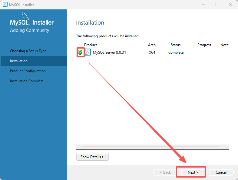This screenshot has height=180, width=238.
Task: Click the green checkmark status icon
Action: point(80,52)
